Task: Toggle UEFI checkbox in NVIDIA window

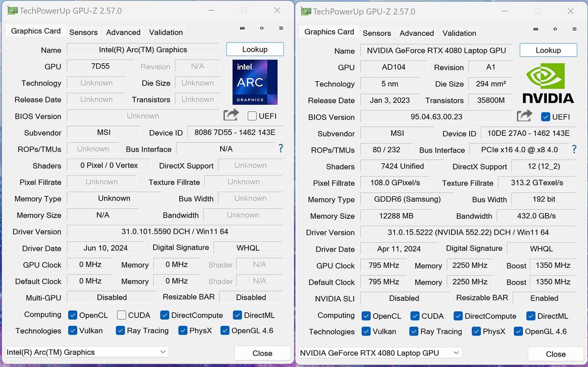Action: [x=546, y=117]
